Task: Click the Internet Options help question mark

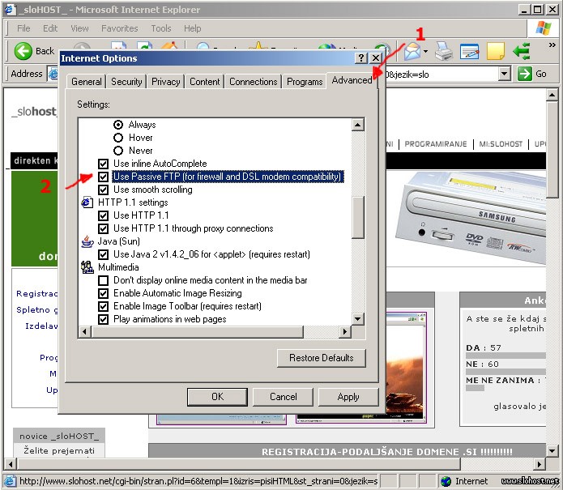Action: click(361, 58)
